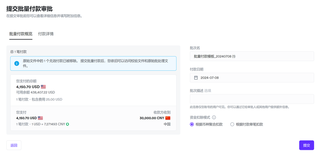The width and height of the screenshot is (321, 154).
Task: Click the 中国 label under the recipient amount
Action: [167, 124]
